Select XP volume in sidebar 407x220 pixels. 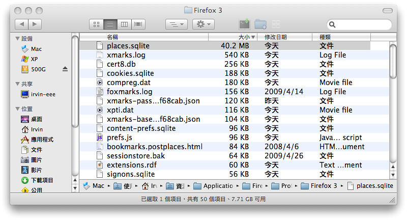[30, 59]
